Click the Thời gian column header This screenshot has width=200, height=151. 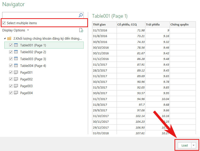tap(99, 24)
